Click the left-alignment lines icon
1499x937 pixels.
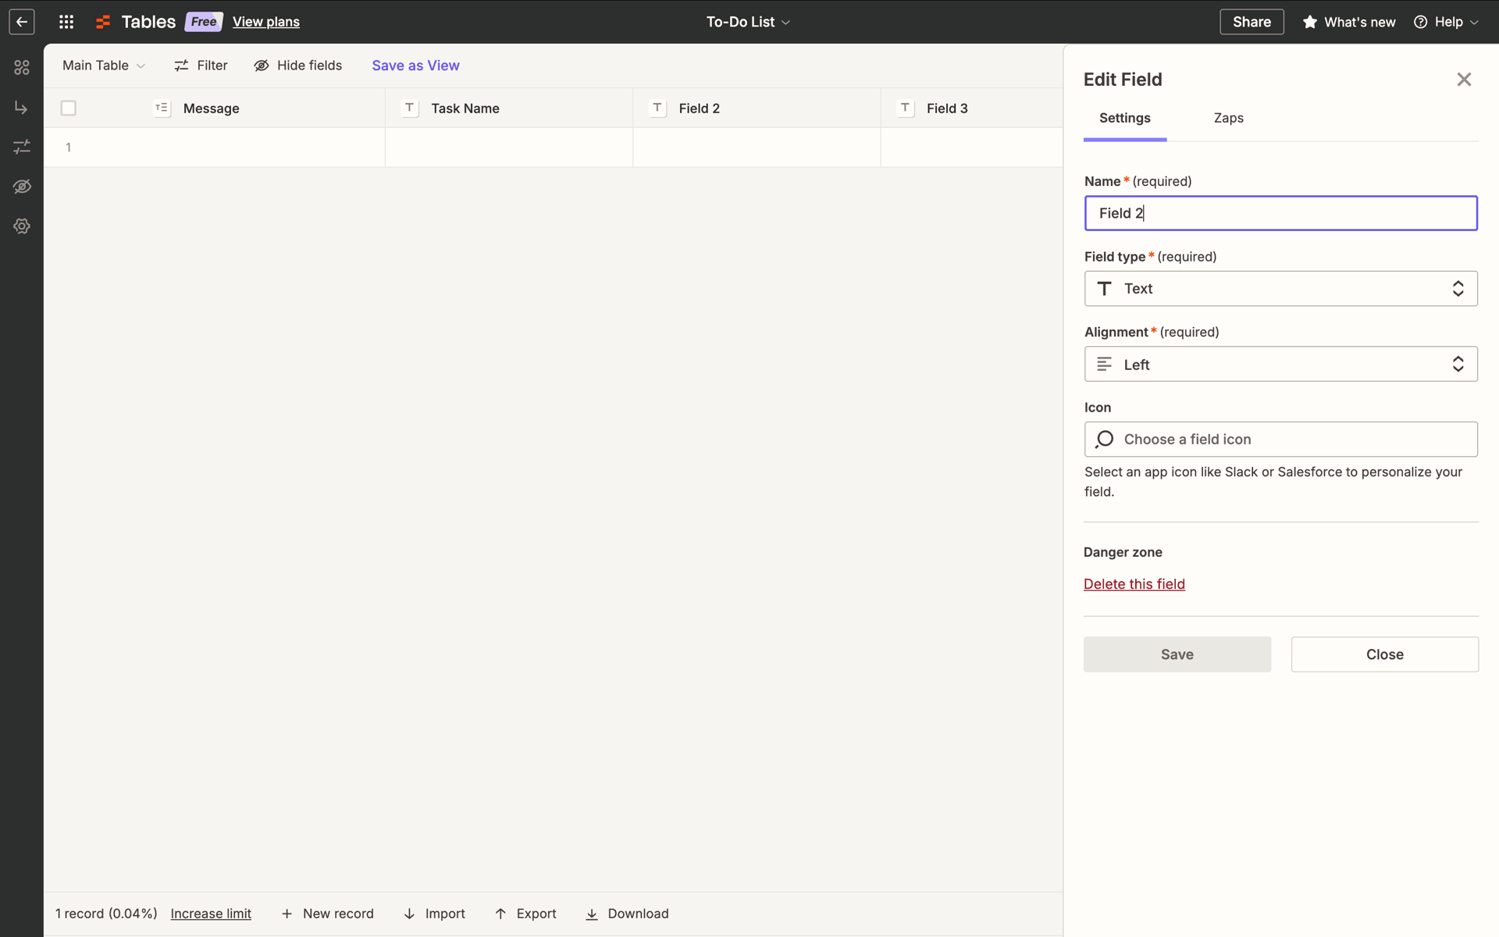click(x=1104, y=364)
